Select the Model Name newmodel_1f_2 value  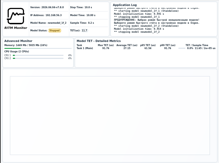[x=57, y=23]
